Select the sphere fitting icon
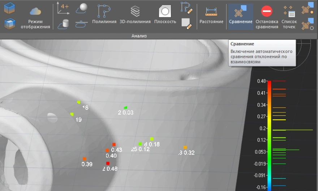 82,8
